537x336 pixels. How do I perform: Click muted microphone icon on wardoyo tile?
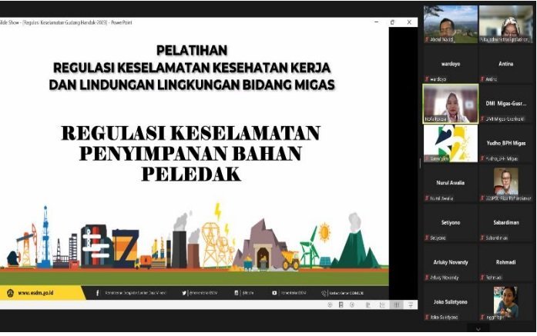(x=425, y=78)
